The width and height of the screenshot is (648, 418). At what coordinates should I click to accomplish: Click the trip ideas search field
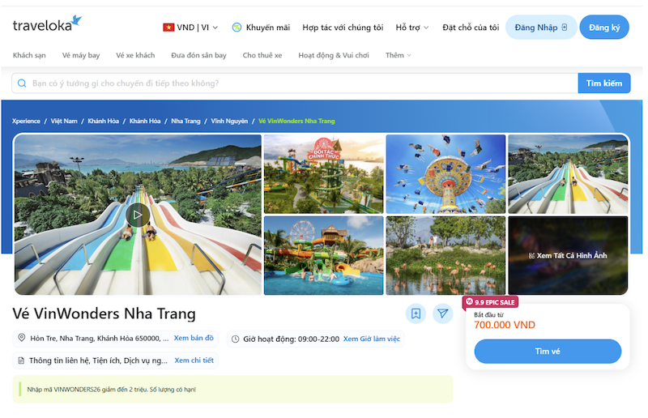coord(295,83)
